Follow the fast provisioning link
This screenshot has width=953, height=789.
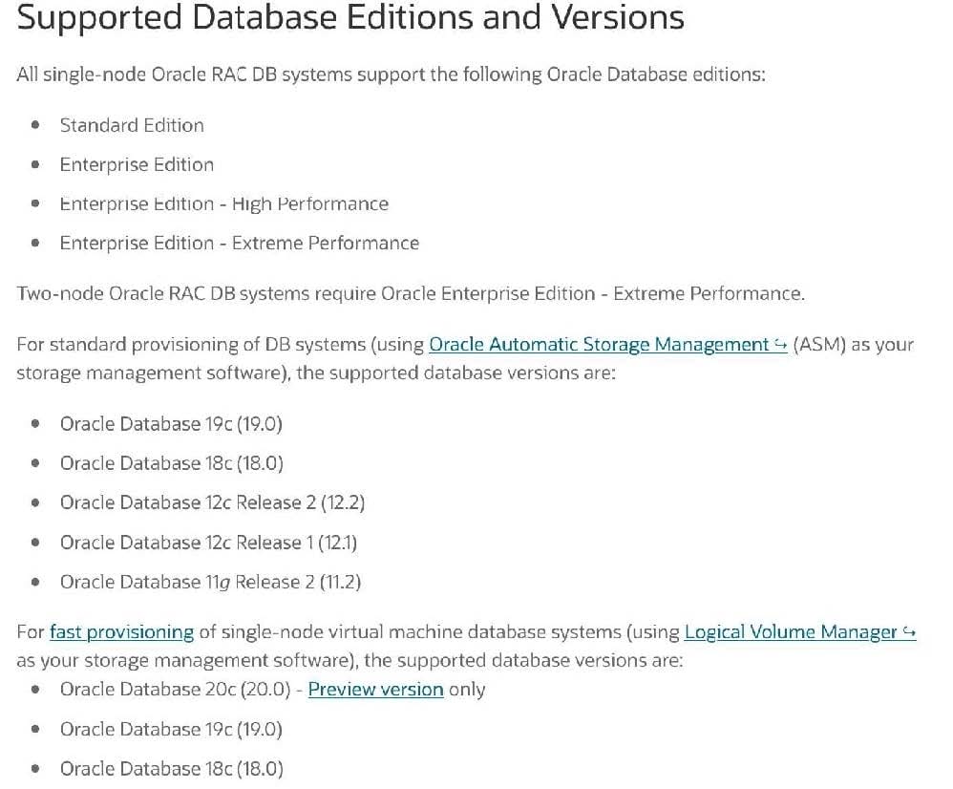click(121, 632)
